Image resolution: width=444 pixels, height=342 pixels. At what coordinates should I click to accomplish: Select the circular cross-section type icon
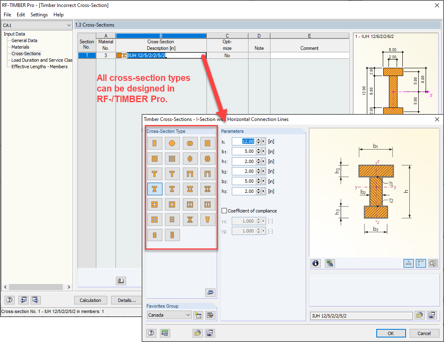tap(172, 143)
